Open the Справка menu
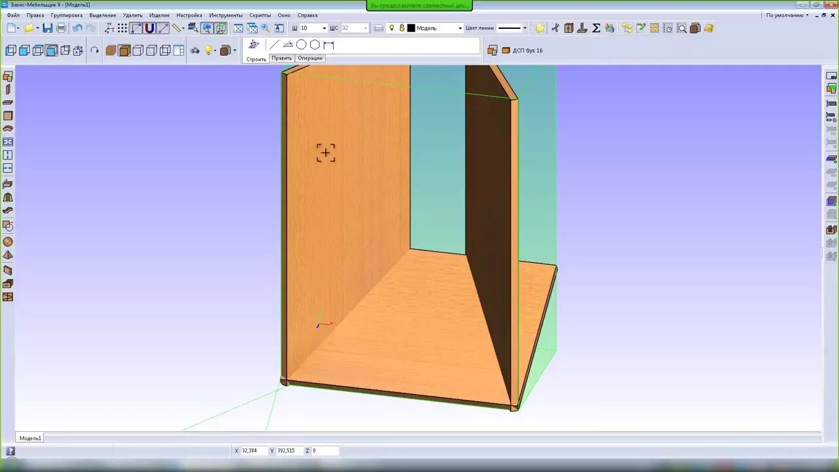The height and width of the screenshot is (472, 839). click(307, 15)
